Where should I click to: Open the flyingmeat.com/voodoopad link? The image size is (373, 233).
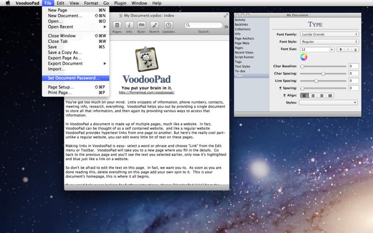(x=146, y=92)
